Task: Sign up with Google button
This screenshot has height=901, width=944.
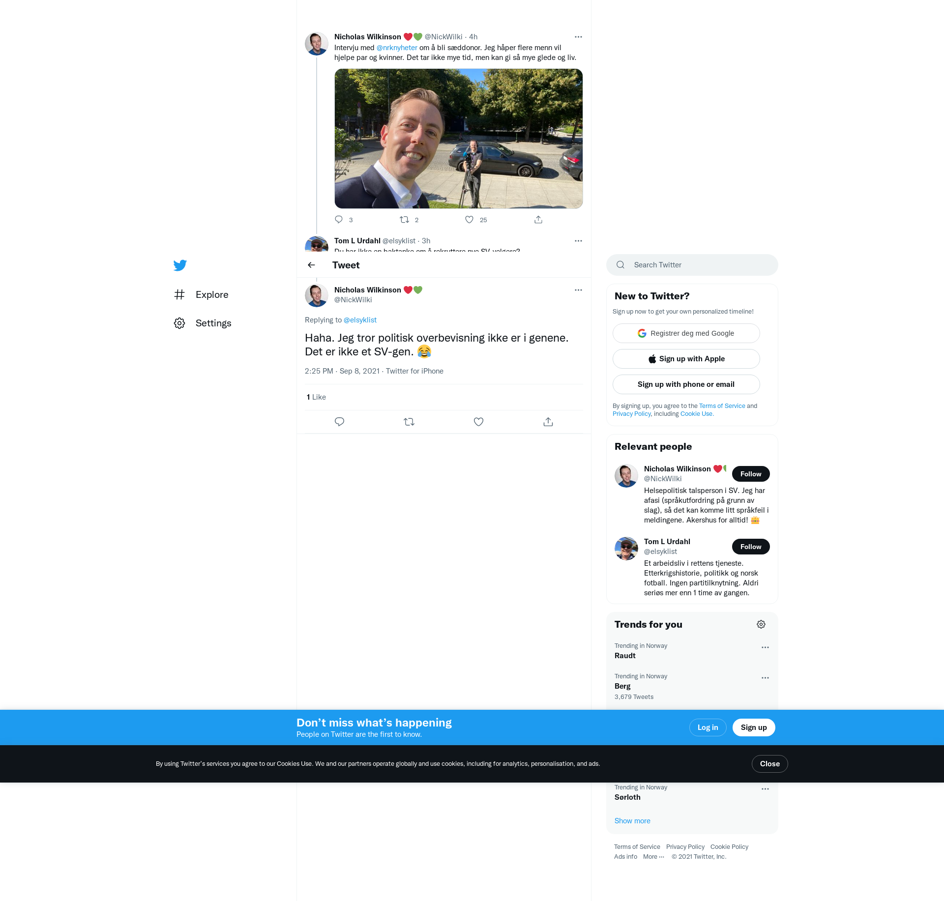Action: pyautogui.click(x=686, y=333)
